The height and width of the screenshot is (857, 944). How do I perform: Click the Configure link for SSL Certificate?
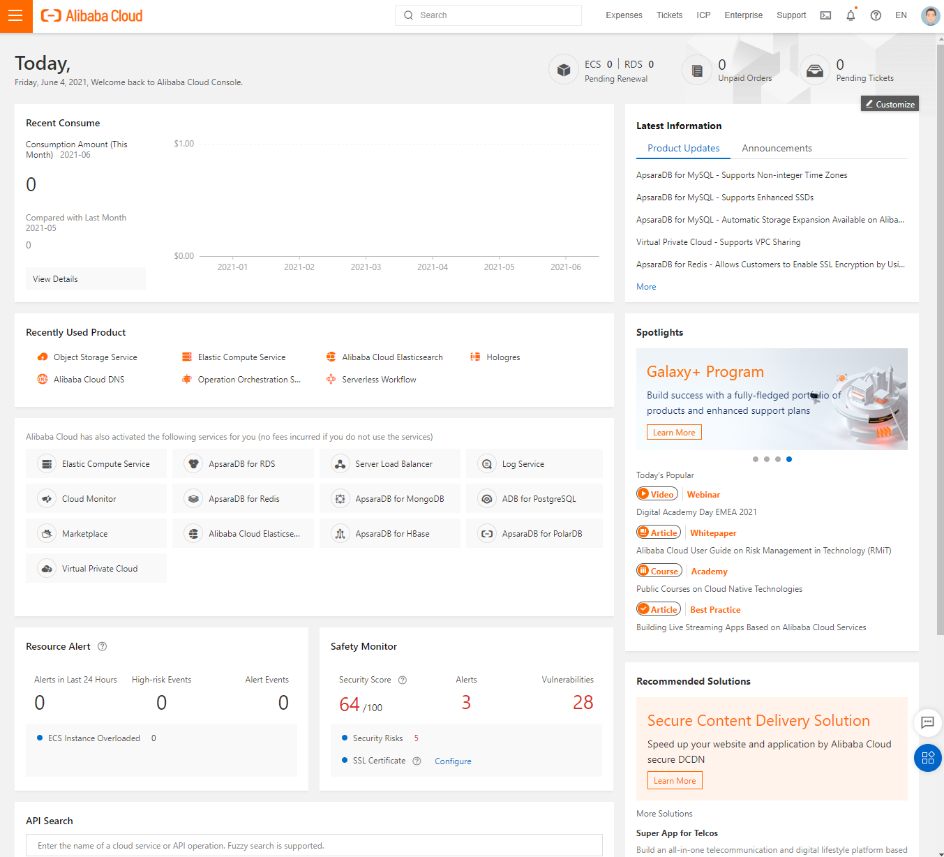coord(453,761)
